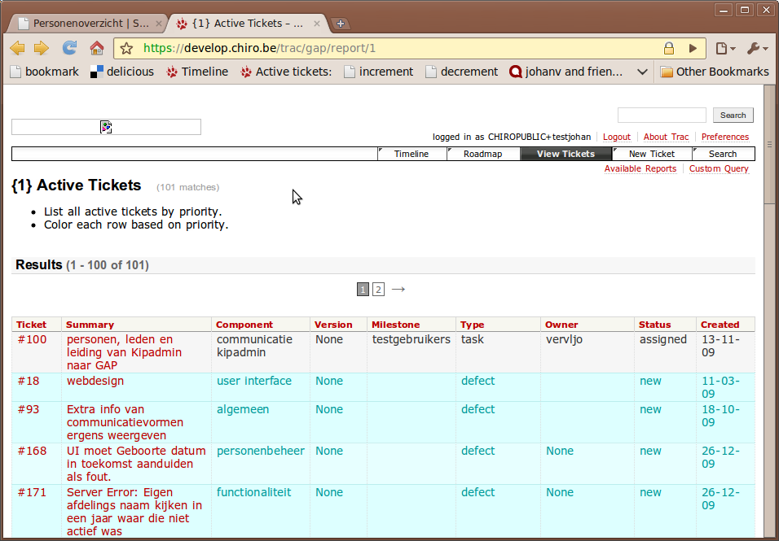This screenshot has height=541, width=779.
Task: Reload the page with the refresh icon
Action: tap(69, 48)
